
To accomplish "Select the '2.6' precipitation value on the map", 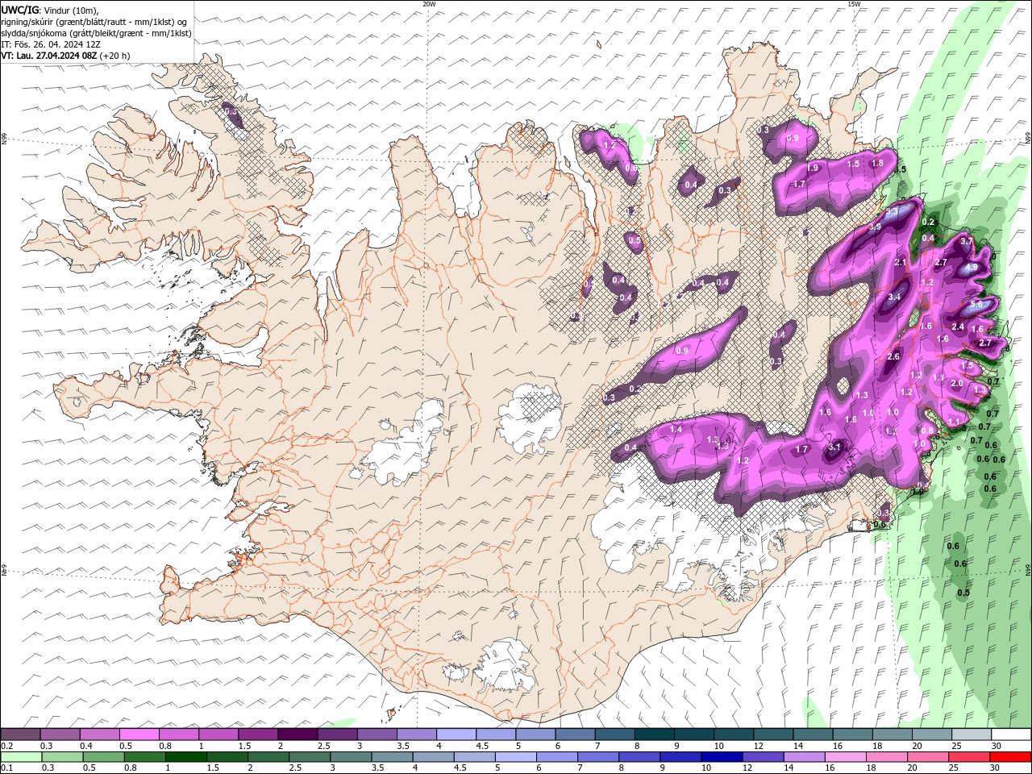I will 893,356.
